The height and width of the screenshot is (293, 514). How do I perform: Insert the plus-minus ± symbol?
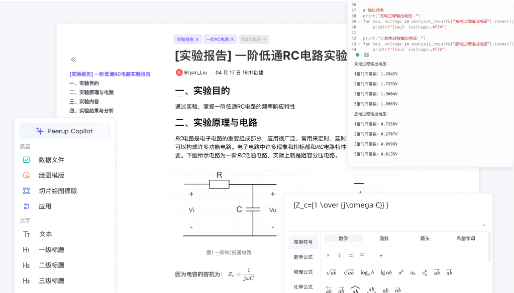tap(351, 255)
